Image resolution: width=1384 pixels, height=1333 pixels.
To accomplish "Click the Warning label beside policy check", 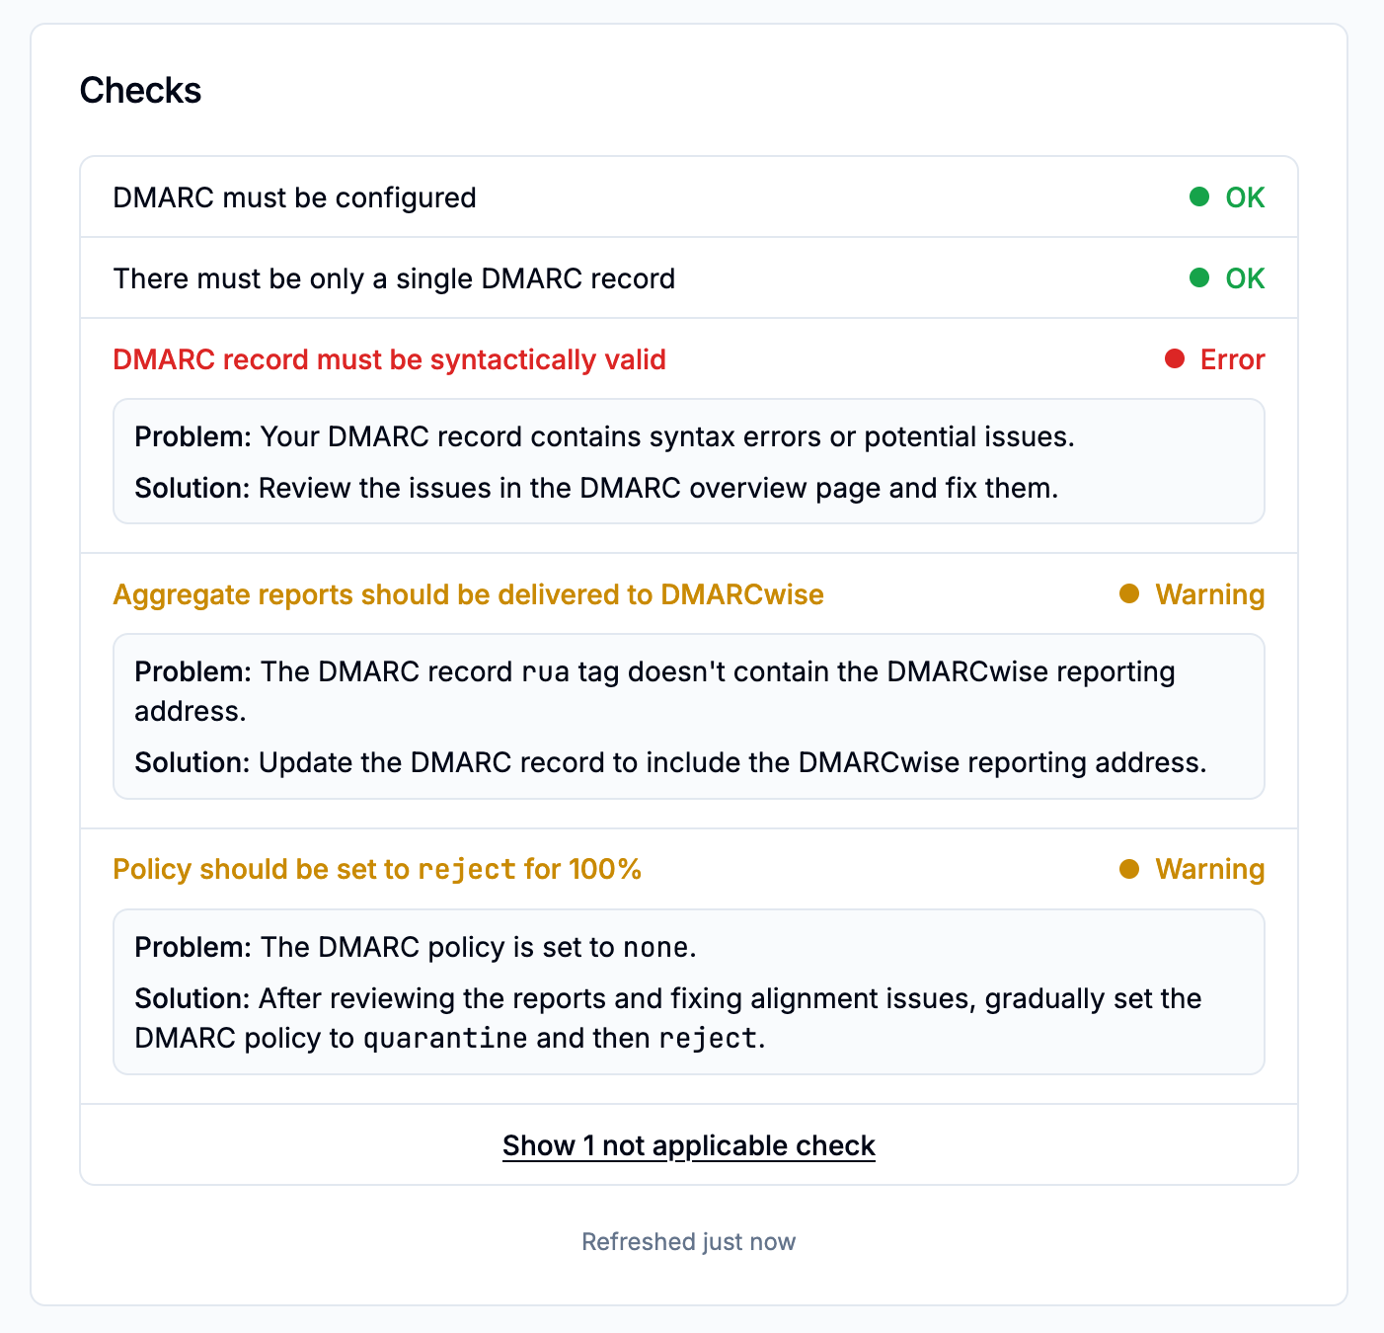I will pyautogui.click(x=1209, y=869).
